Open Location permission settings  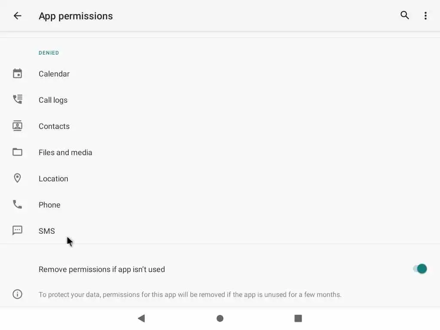[53, 179]
